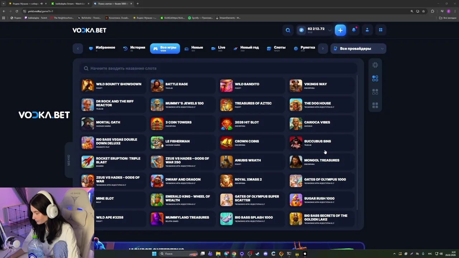Open Wild Bounty Showdown thumbnail
Screen dimensions: 459x258
click(87, 86)
